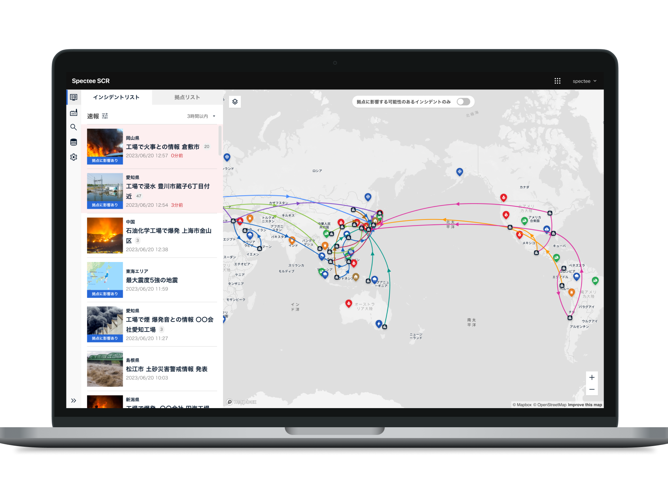Zoom in the map with plus button
Image resolution: width=668 pixels, height=501 pixels.
(592, 377)
